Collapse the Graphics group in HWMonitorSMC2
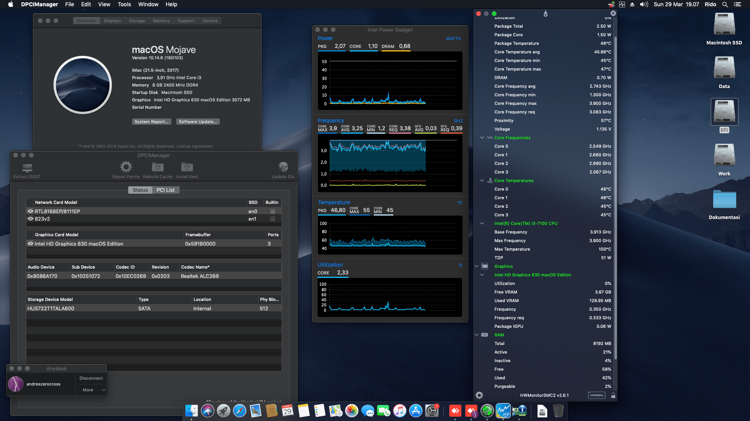Screen dimensions: 750x421 pyautogui.click(x=477, y=266)
